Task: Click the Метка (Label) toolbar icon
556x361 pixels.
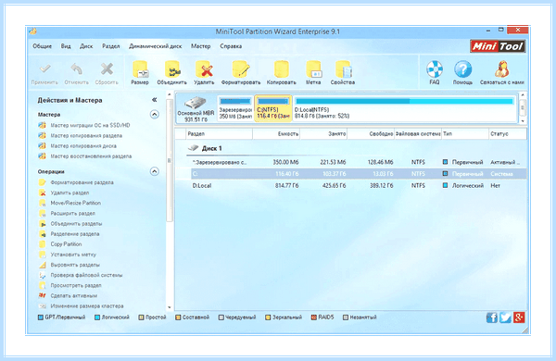Action: click(313, 69)
